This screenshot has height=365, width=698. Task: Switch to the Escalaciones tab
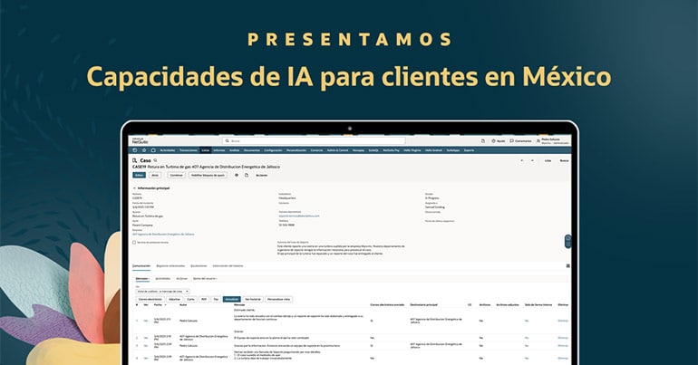[199, 266]
